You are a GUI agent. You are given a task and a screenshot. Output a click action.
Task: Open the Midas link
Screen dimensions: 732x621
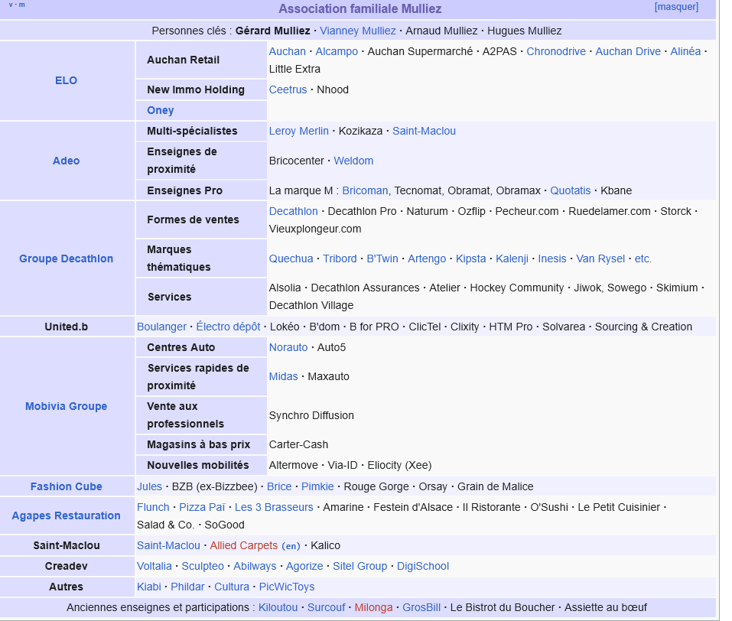283,376
